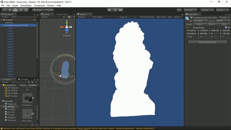The image size is (231, 130).
Task: Select the Hand tool in toolbar
Action: [4, 10]
